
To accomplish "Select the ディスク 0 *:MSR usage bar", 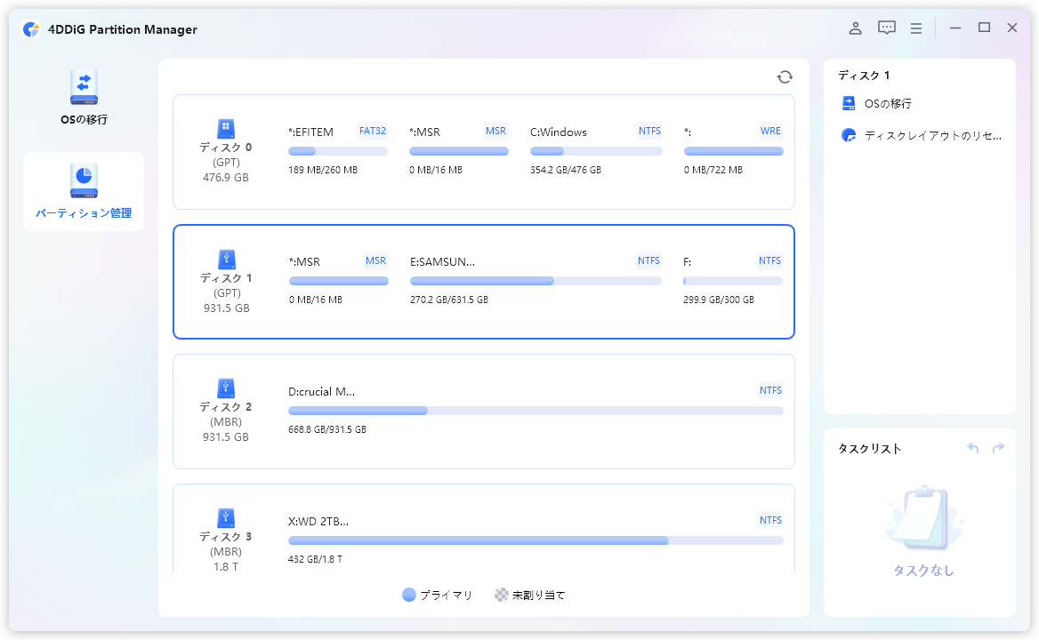I will pos(458,151).
